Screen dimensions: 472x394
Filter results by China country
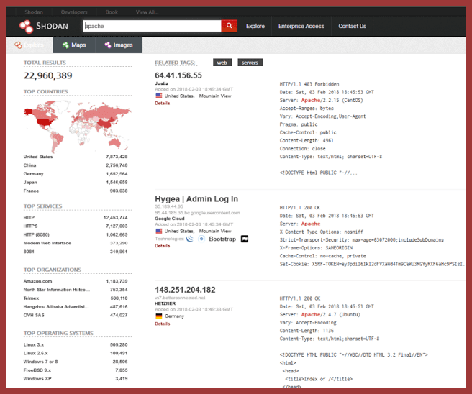29,165
